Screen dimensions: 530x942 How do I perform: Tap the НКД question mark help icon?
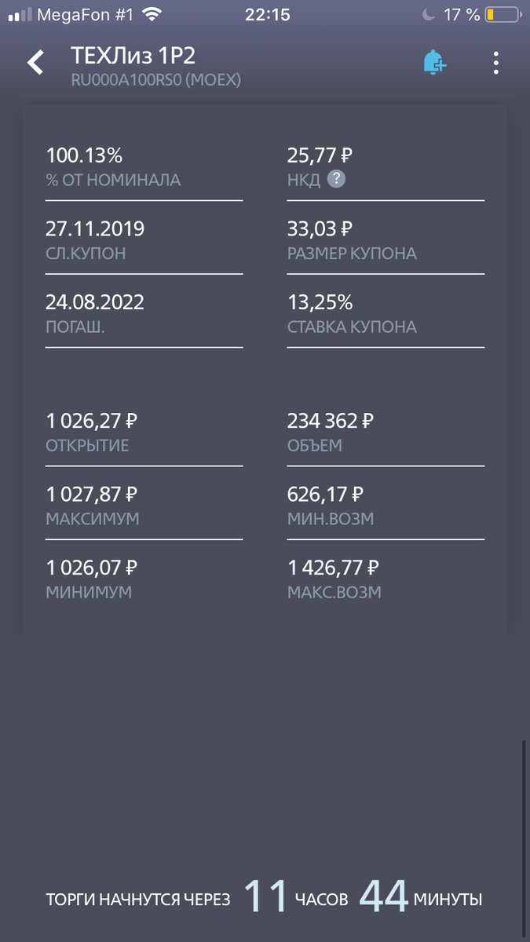pos(336,180)
